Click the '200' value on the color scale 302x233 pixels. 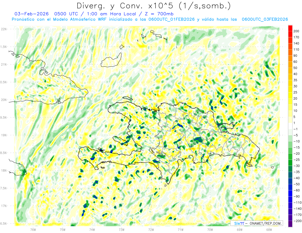pyautogui.click(x=296, y=31)
